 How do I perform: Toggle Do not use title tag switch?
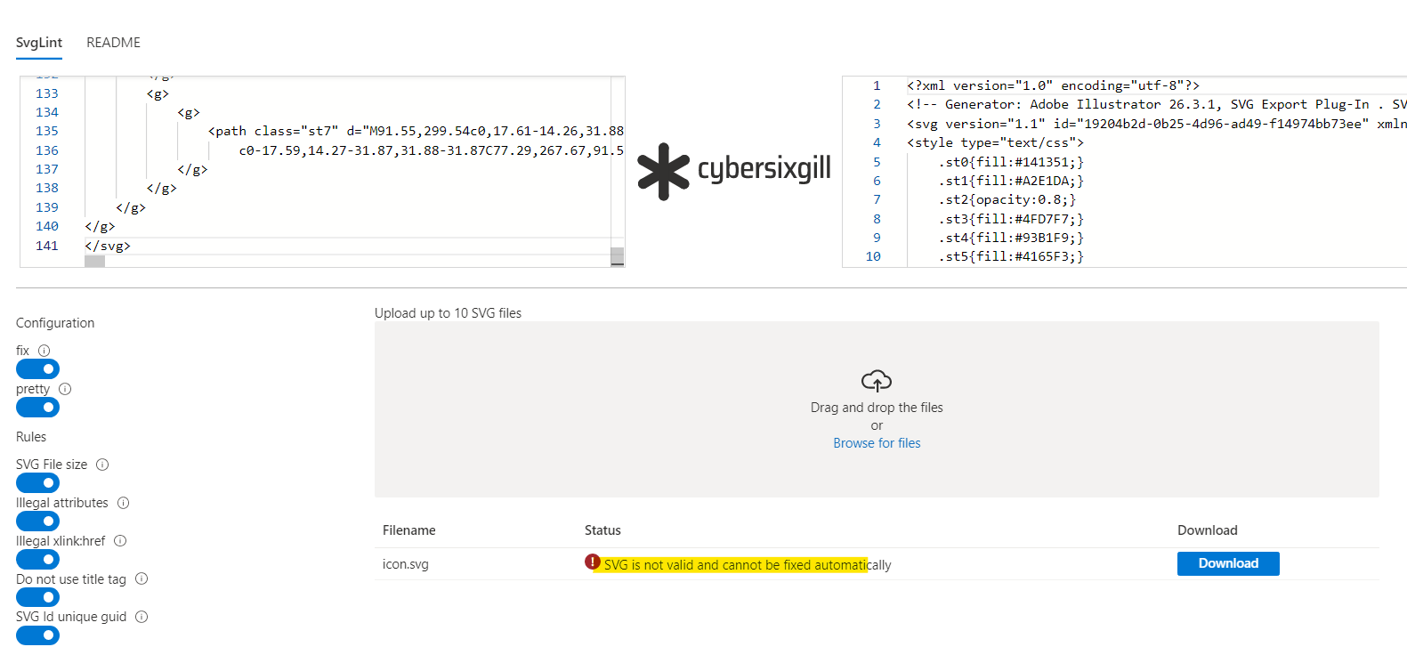pos(37,597)
